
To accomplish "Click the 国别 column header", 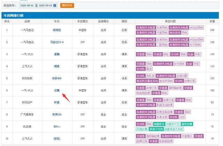I will [x=124, y=21].
